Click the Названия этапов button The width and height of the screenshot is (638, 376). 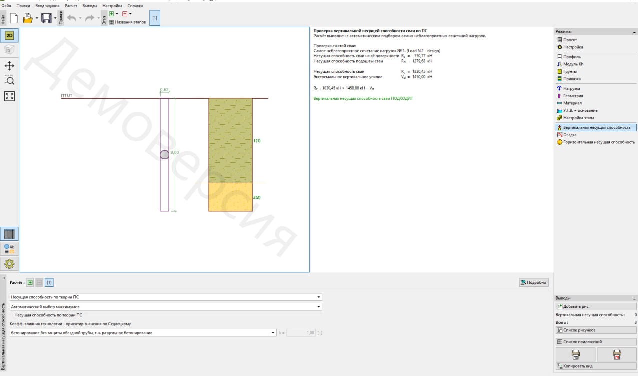[x=127, y=22]
